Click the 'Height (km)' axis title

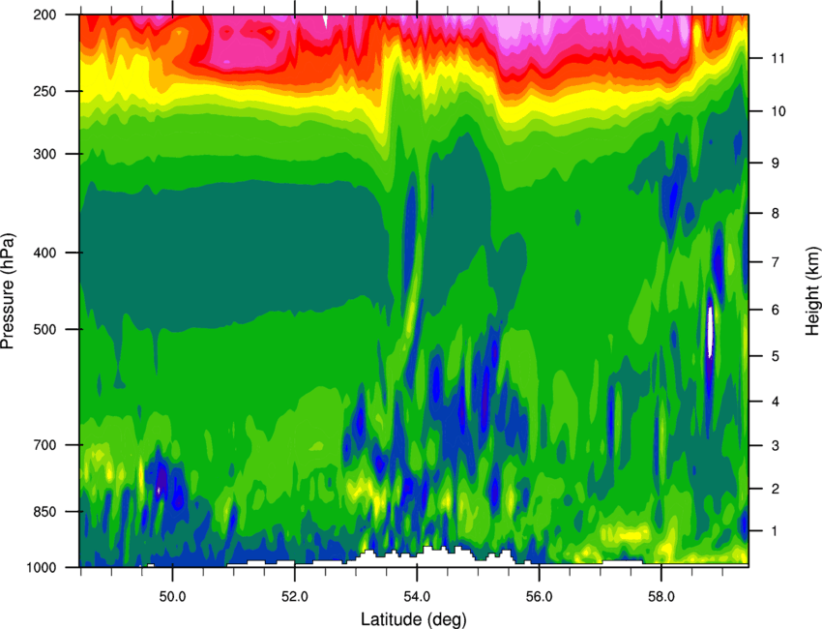(x=812, y=290)
